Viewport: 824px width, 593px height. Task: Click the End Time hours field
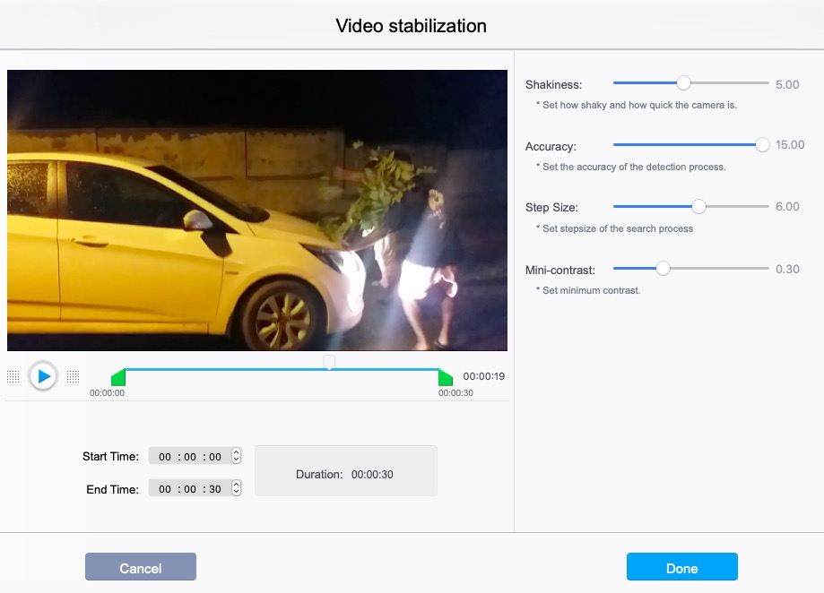pos(165,489)
